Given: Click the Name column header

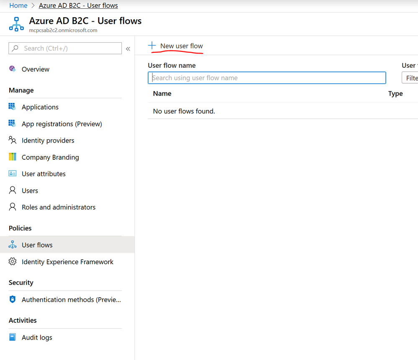Looking at the screenshot, I should pos(162,94).
